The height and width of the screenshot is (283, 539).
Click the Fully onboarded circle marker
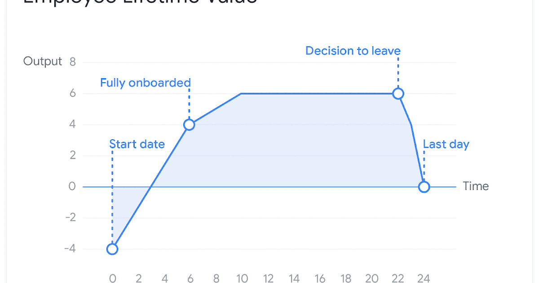coord(190,124)
